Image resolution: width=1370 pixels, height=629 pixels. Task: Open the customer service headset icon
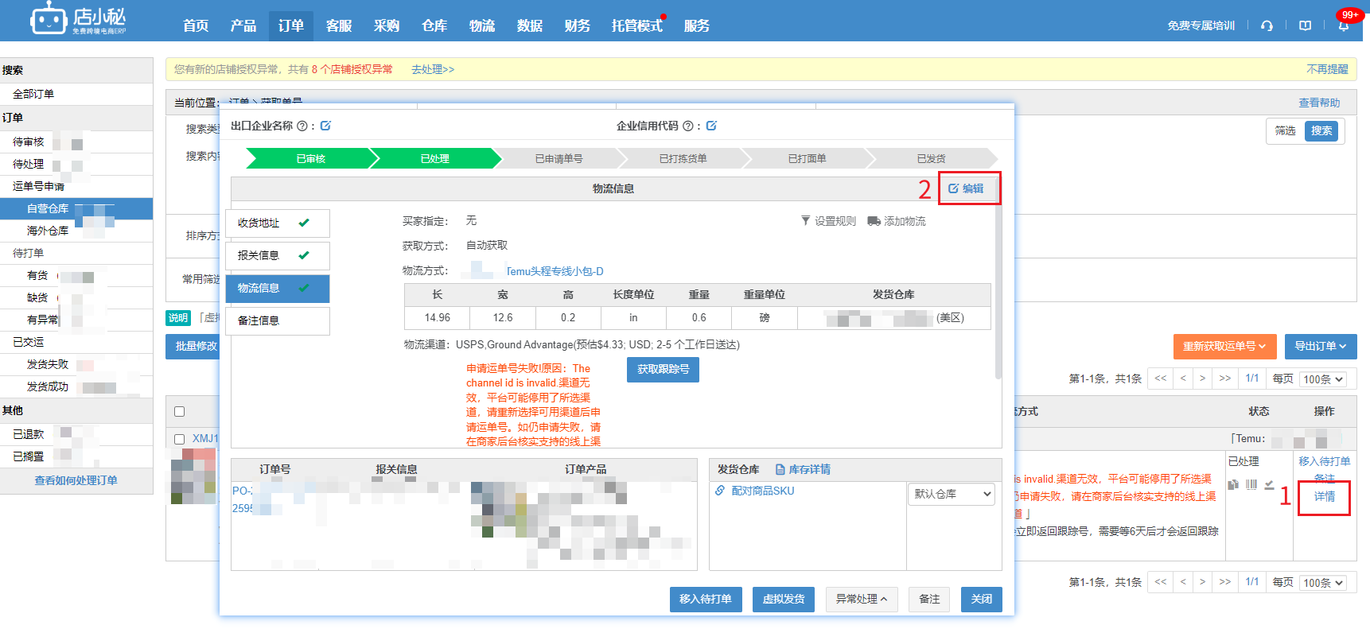click(1267, 25)
